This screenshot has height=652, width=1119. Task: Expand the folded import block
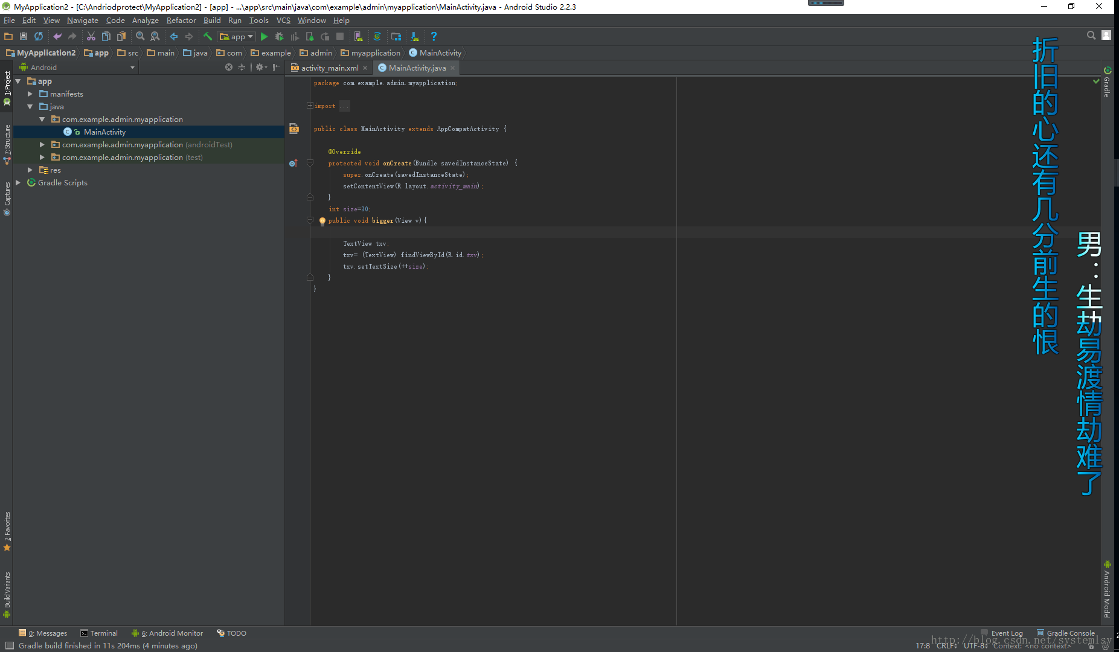(310, 106)
